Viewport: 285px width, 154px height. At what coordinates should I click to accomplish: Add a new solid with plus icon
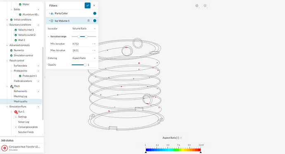pyautogui.click(x=38, y=9)
